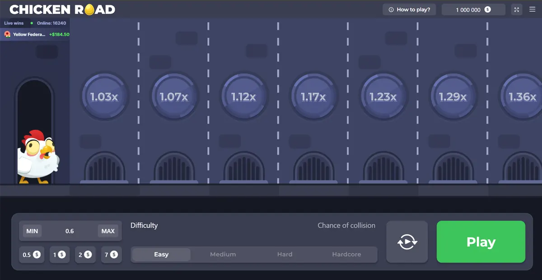
Task: Set bet to MAX
Action: click(x=108, y=231)
